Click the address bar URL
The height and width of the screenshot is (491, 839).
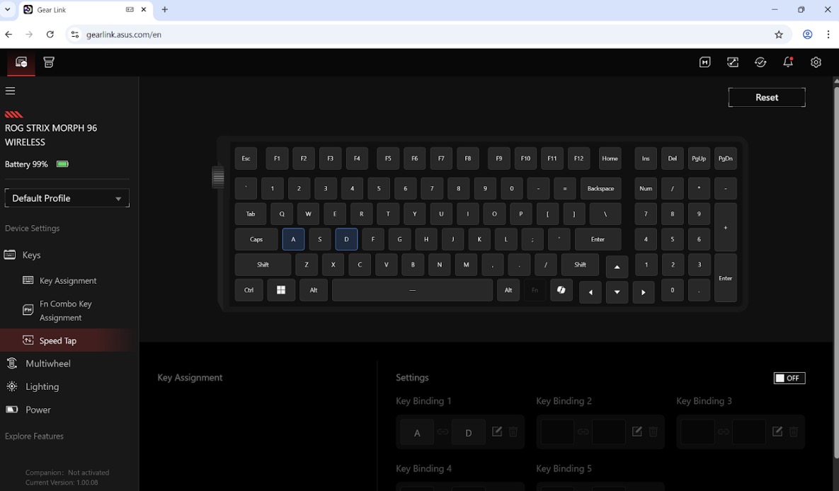coord(124,34)
